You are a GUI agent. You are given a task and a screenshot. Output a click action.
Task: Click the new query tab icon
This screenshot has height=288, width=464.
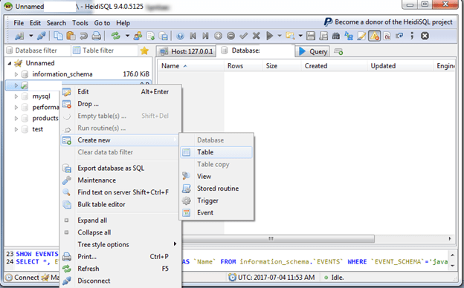(338, 52)
